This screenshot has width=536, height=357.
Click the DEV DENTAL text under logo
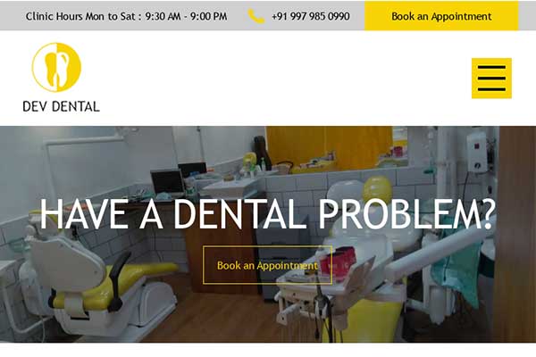pyautogui.click(x=61, y=106)
